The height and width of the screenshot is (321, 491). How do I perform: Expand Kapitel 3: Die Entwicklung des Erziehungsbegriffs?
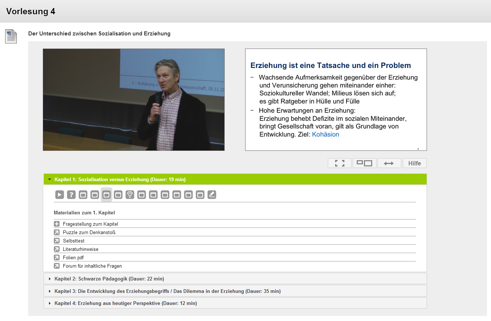235,291
